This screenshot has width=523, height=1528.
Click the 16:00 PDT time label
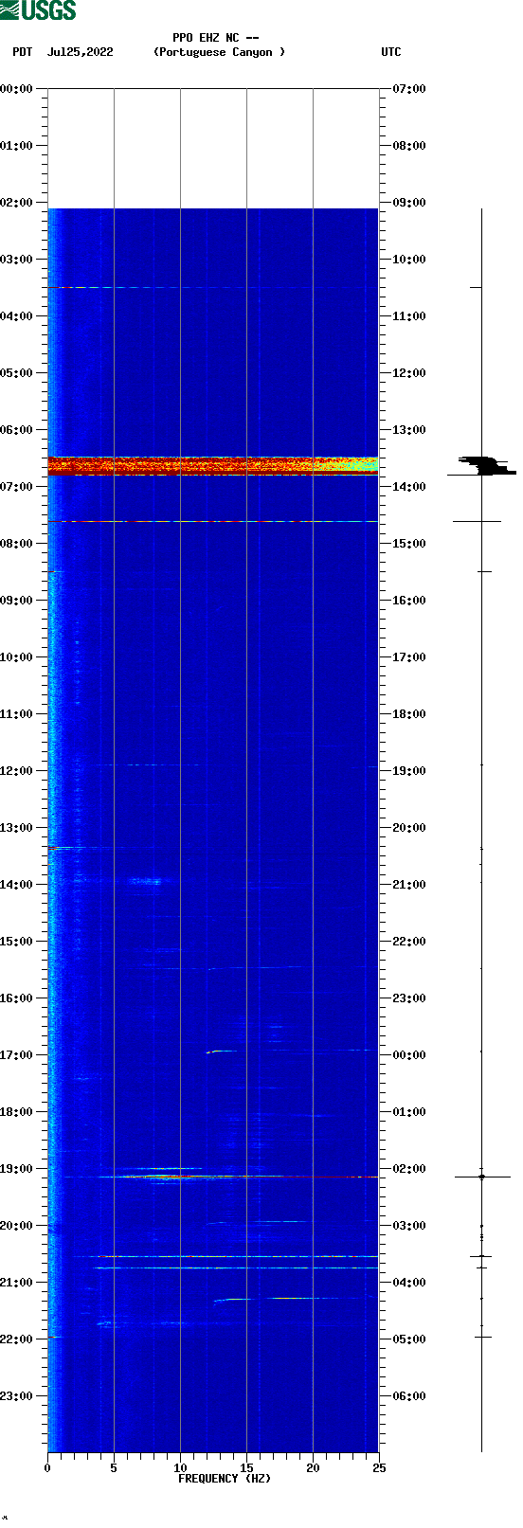(x=16, y=998)
